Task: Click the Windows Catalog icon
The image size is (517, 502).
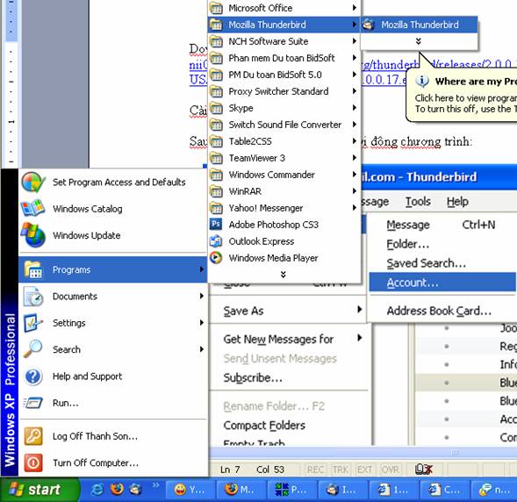Action: [x=32, y=208]
